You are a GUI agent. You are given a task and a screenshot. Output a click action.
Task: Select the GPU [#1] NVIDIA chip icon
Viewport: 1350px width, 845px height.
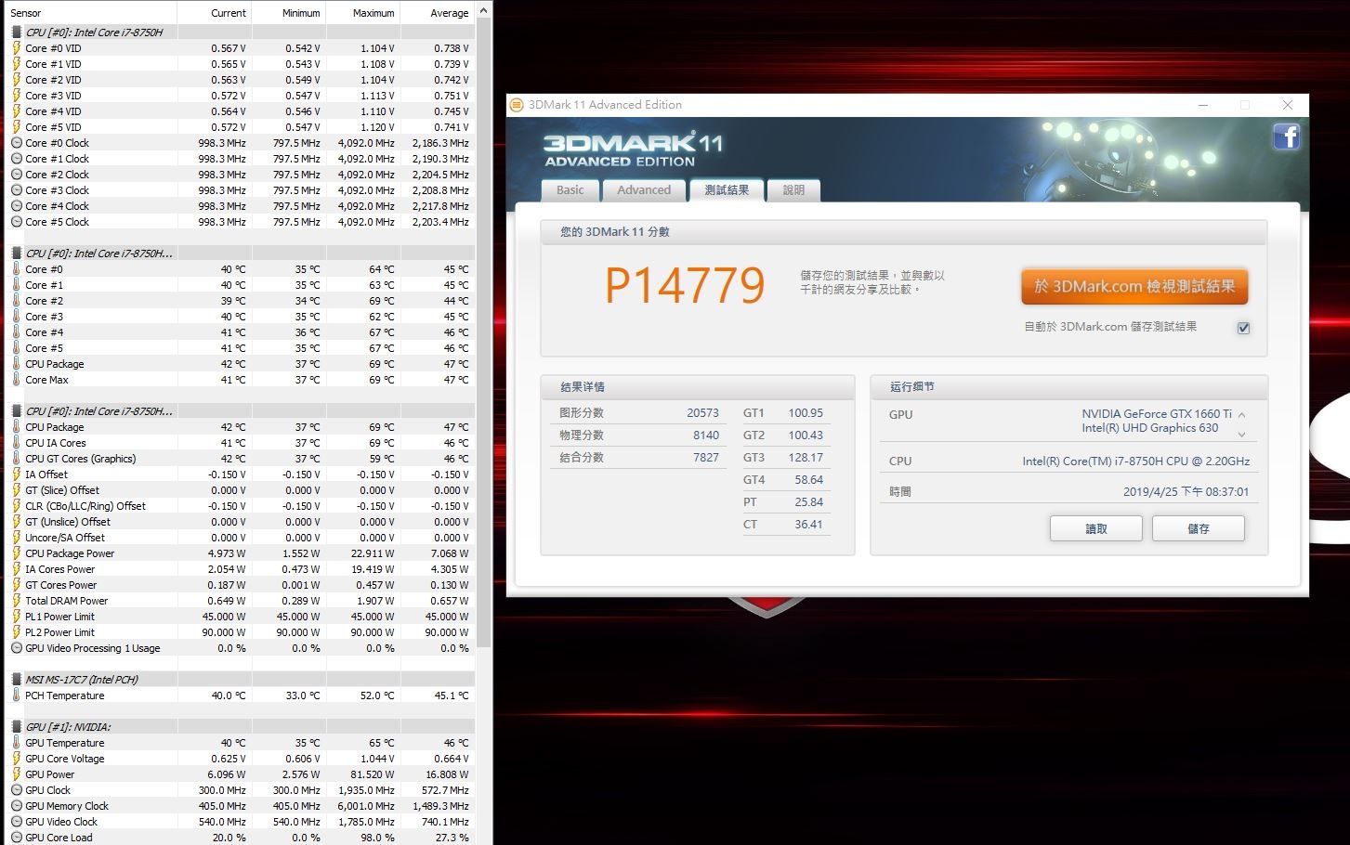pyautogui.click(x=17, y=727)
